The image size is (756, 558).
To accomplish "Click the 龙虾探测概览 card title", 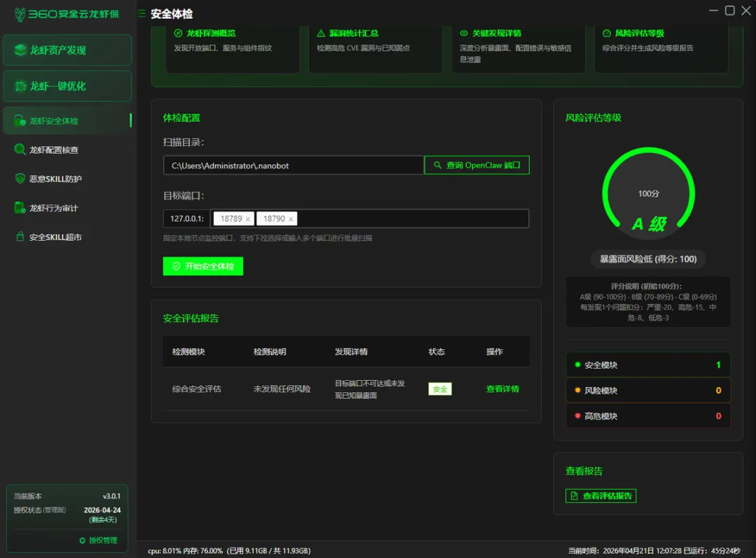I will 211,34.
